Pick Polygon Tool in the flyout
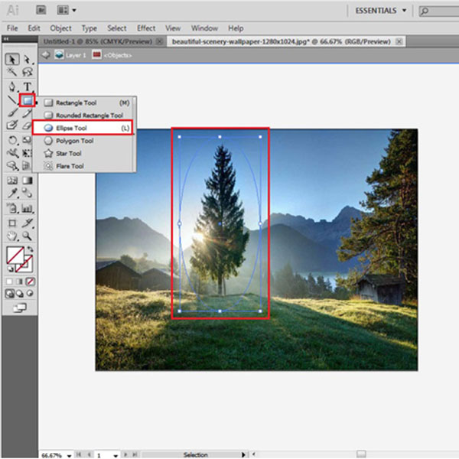The image size is (459, 459). point(74,141)
